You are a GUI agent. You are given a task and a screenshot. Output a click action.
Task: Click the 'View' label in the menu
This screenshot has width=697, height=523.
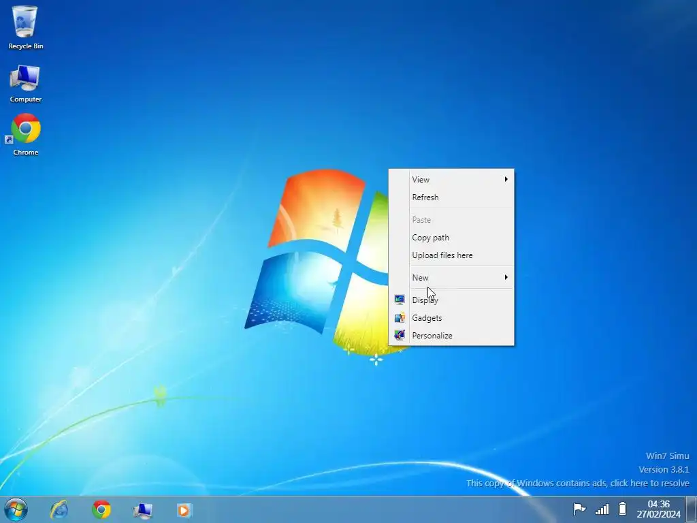(421, 180)
